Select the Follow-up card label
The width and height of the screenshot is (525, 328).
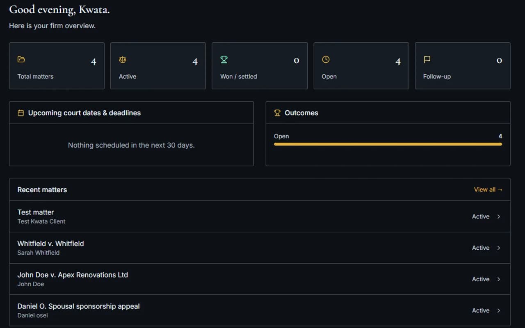click(437, 76)
